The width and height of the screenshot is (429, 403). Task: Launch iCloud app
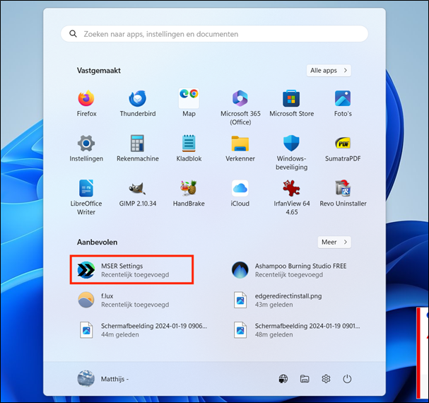coord(240,193)
